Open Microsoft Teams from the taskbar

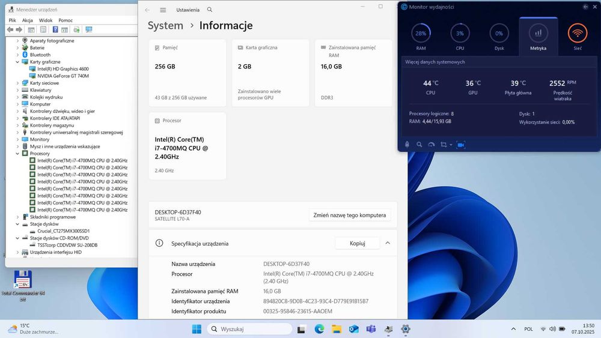tap(371, 329)
